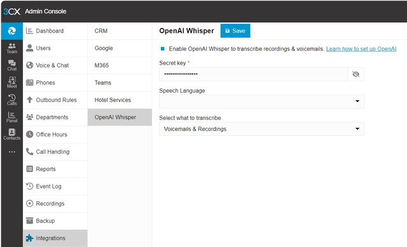Click the Phones device icon

click(30, 83)
